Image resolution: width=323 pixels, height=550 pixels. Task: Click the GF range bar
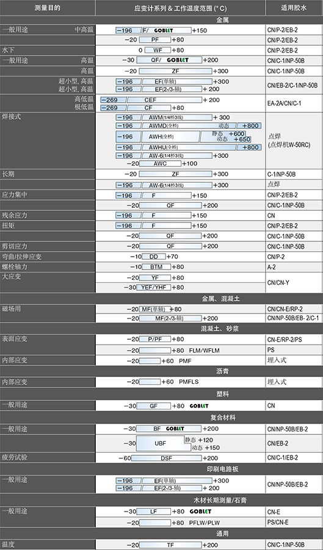click(153, 406)
